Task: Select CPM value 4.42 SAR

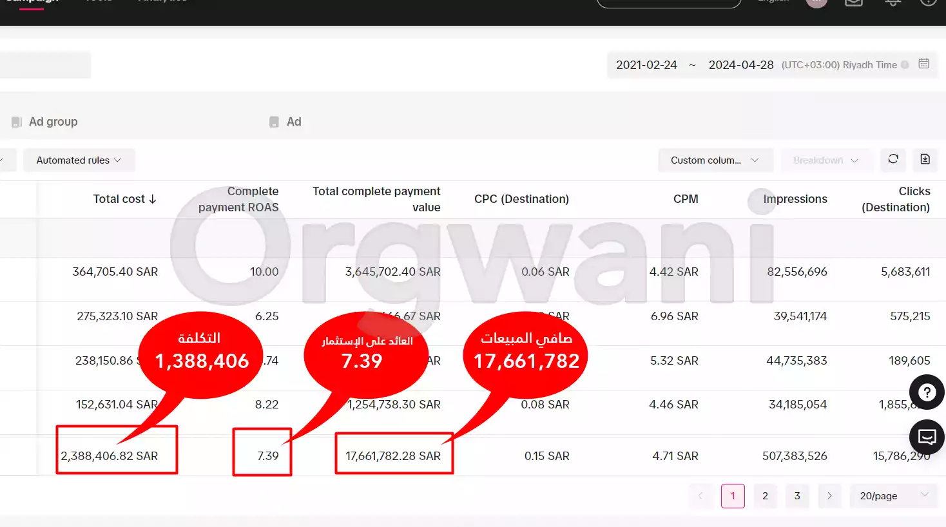Action: tap(673, 272)
